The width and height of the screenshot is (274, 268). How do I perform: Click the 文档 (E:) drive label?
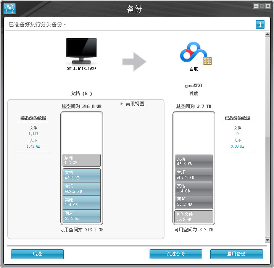81,94
